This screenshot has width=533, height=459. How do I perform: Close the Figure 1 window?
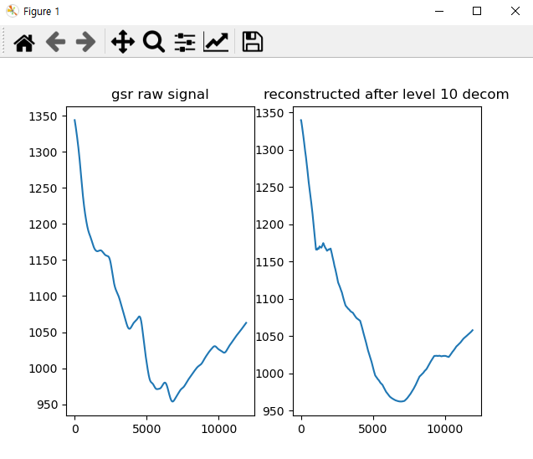tap(515, 11)
